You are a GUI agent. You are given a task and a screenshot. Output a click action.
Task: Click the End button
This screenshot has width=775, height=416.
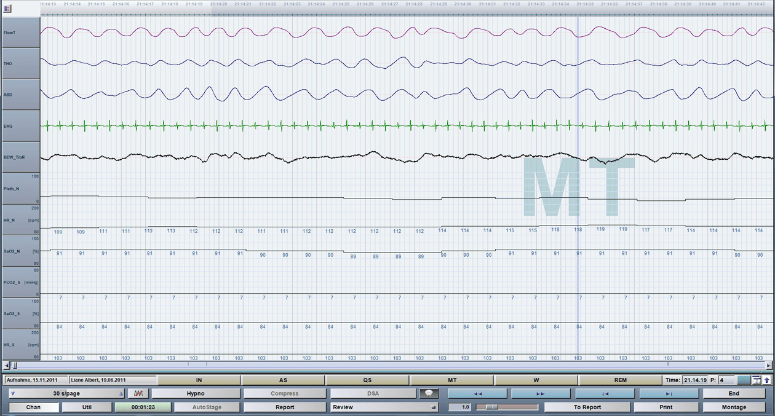(x=734, y=393)
